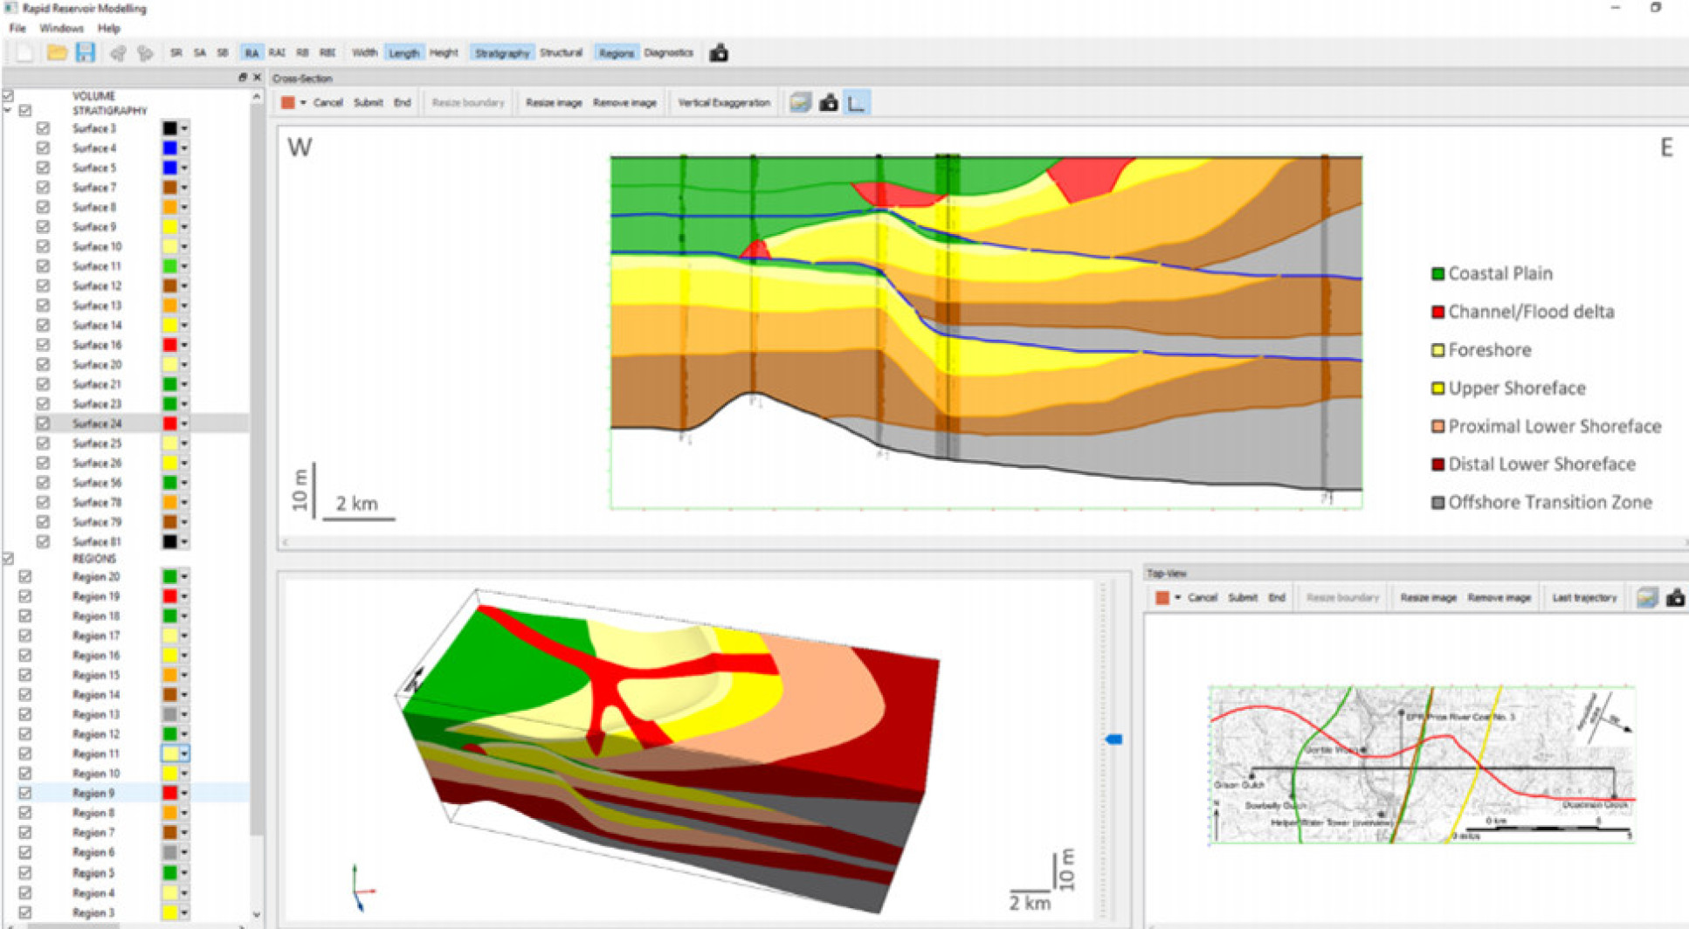Viewport: 1689px width, 929px height.
Task: Open the Cross-Section sketch color dropdown arrow
Action: coord(303,103)
